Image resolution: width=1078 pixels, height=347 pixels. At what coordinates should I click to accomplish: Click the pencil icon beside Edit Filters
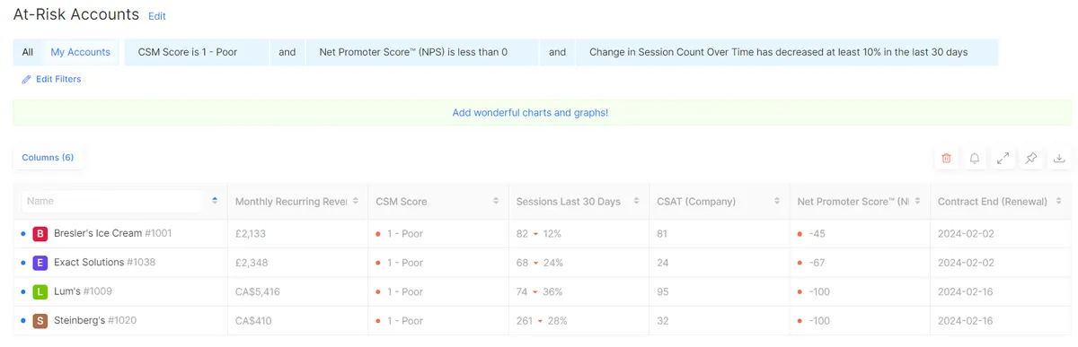click(26, 79)
